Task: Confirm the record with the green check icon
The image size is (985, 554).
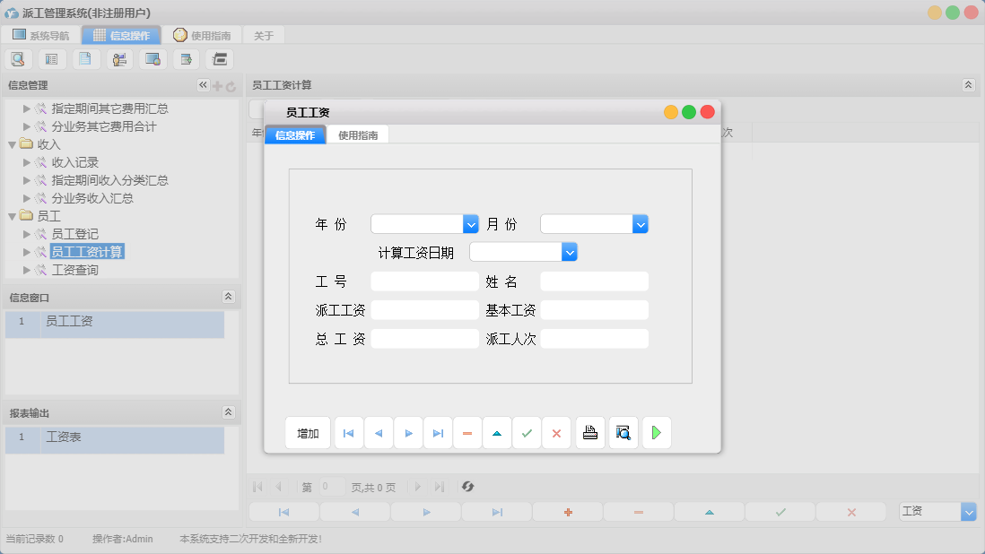Action: 527,432
